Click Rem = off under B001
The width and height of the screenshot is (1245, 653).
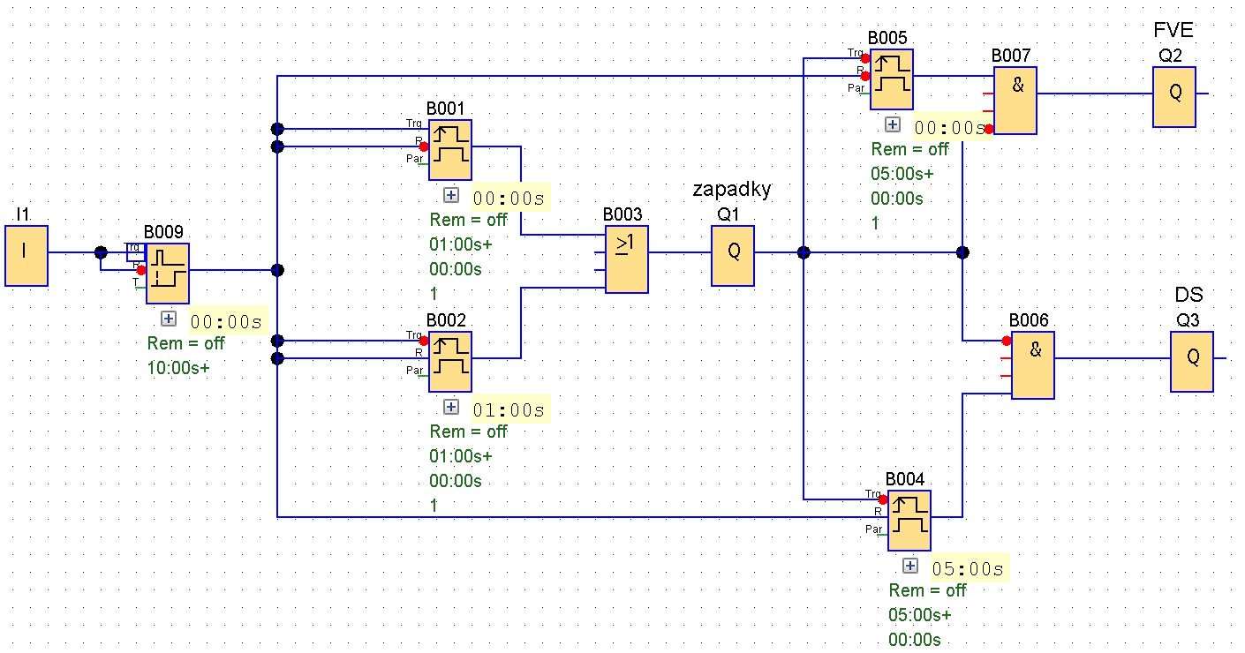[469, 220]
